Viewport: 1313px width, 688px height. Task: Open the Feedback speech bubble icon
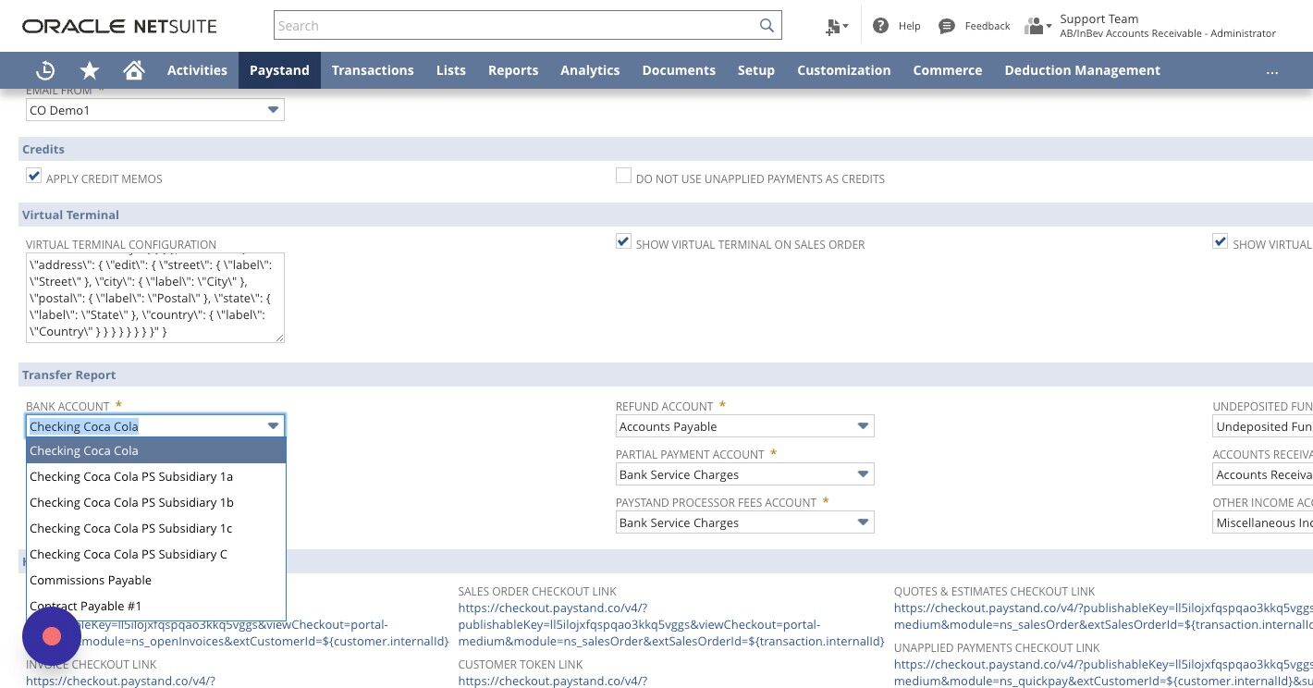tap(946, 26)
